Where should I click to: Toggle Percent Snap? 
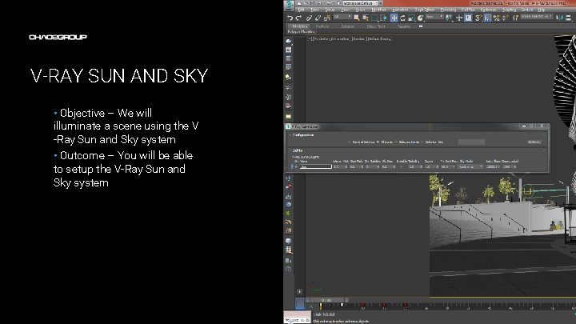coord(497,18)
